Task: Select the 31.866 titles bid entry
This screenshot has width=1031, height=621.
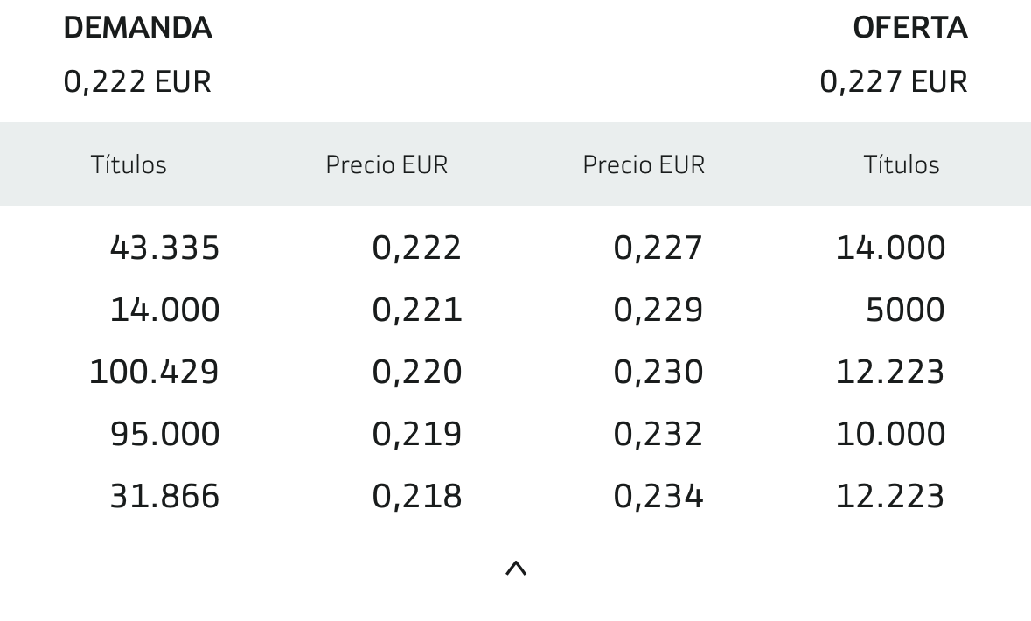Action: [x=164, y=496]
